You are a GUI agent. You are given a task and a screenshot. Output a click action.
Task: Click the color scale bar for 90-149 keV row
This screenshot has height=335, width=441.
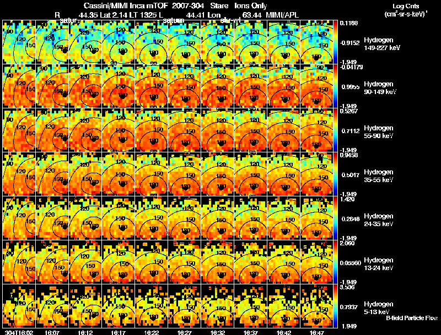pos(335,86)
